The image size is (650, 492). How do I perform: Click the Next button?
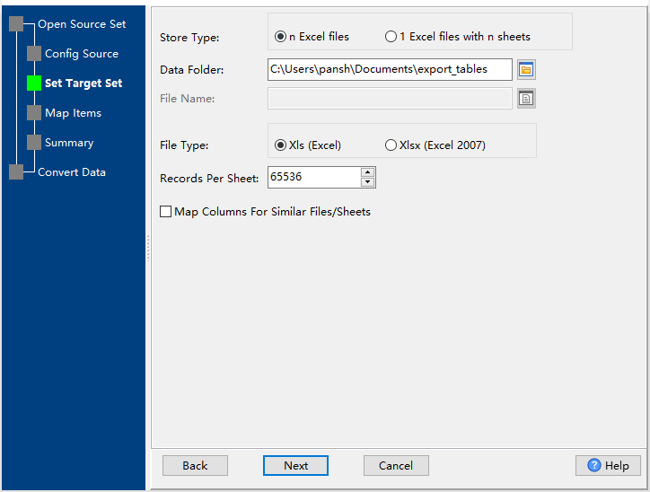[295, 465]
